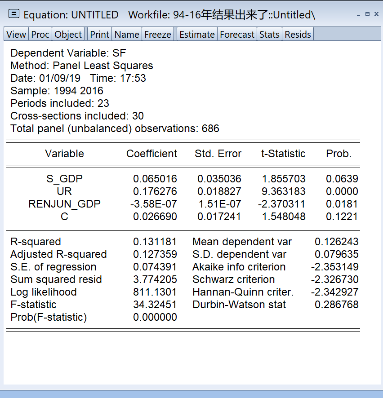The image size is (383, 398).
Task: Click the Prob. column header
Action: [x=339, y=154]
